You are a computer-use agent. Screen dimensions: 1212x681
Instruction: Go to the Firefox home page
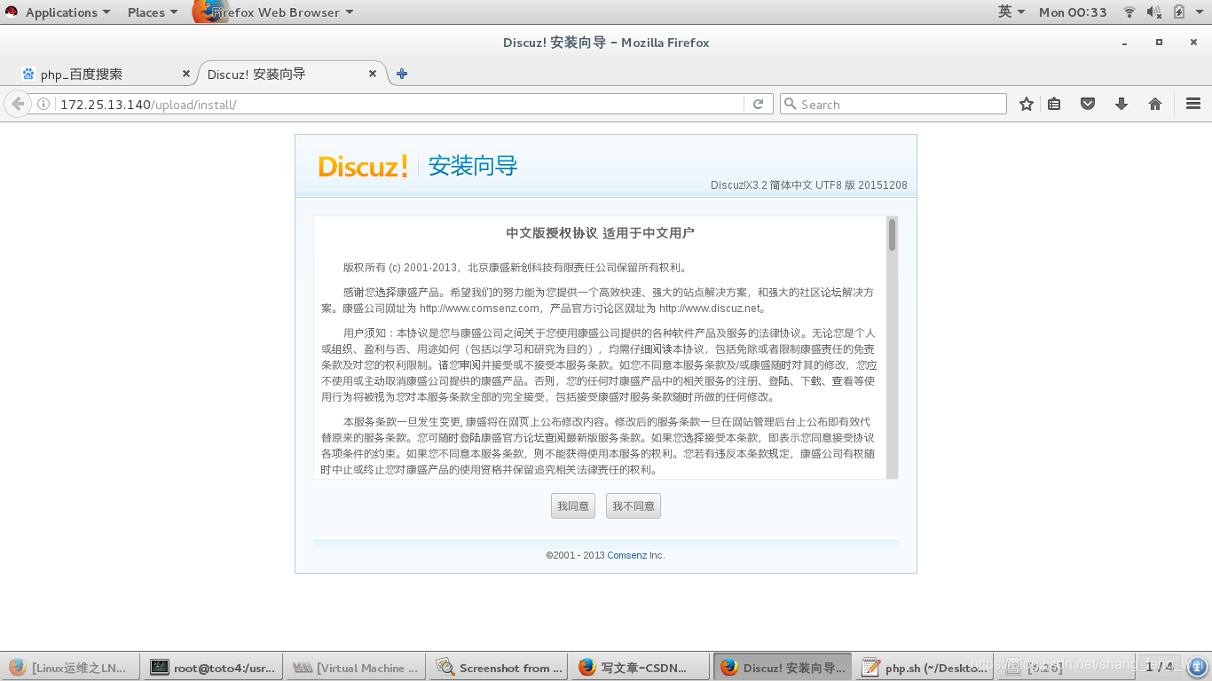click(x=1155, y=104)
